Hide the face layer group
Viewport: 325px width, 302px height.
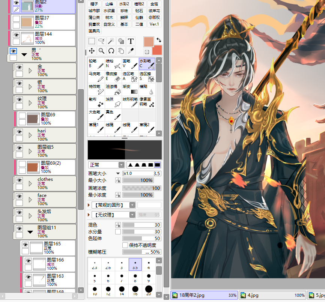point(19,196)
